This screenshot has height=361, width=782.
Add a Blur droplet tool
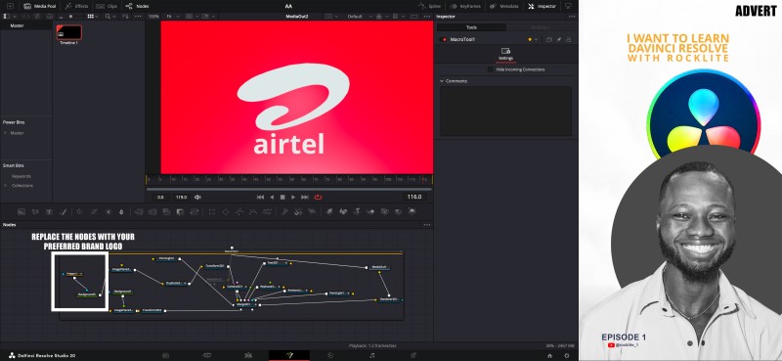tap(121, 211)
